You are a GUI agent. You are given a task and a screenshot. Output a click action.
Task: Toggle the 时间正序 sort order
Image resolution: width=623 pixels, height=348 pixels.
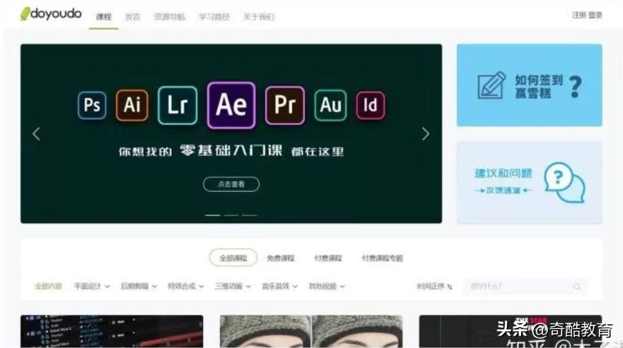click(x=434, y=286)
